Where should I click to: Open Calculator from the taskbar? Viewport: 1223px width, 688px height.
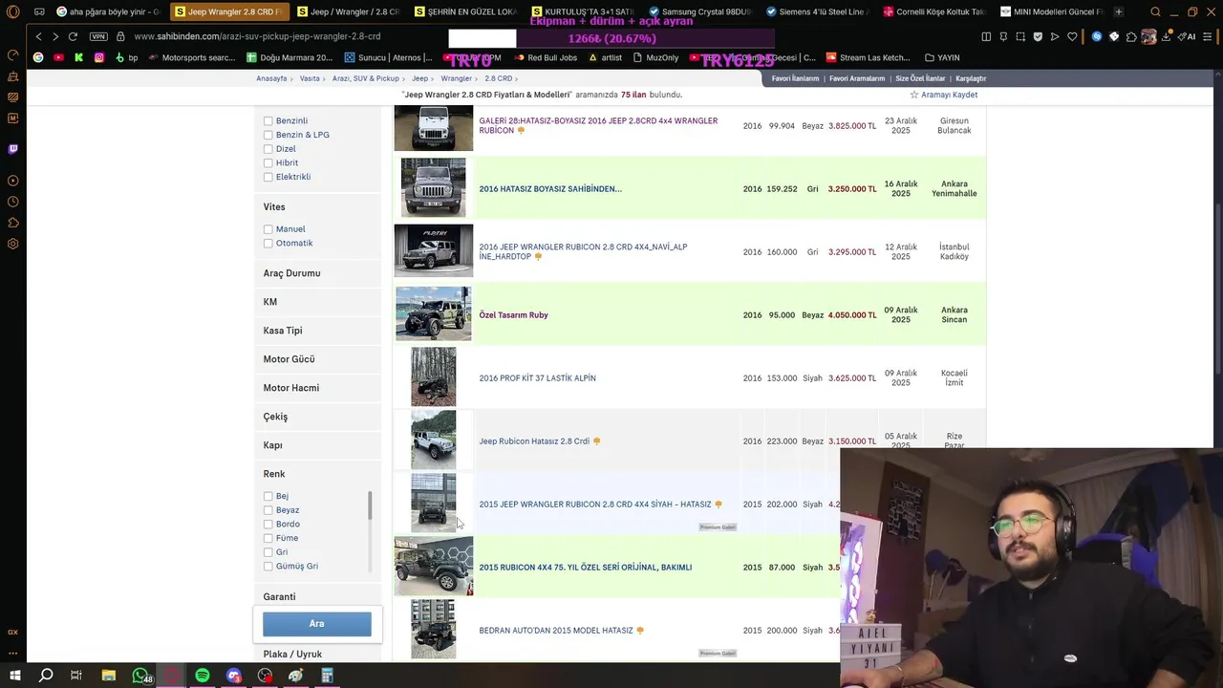[327, 676]
